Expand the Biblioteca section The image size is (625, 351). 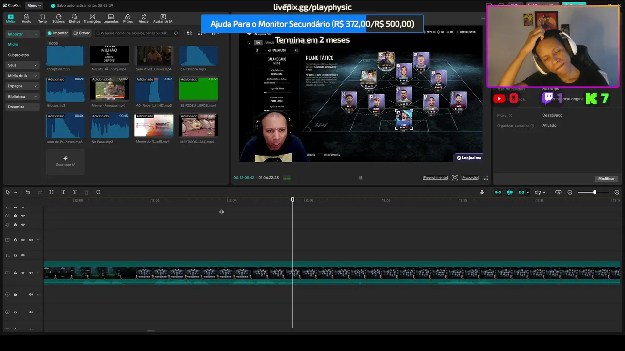pos(35,97)
